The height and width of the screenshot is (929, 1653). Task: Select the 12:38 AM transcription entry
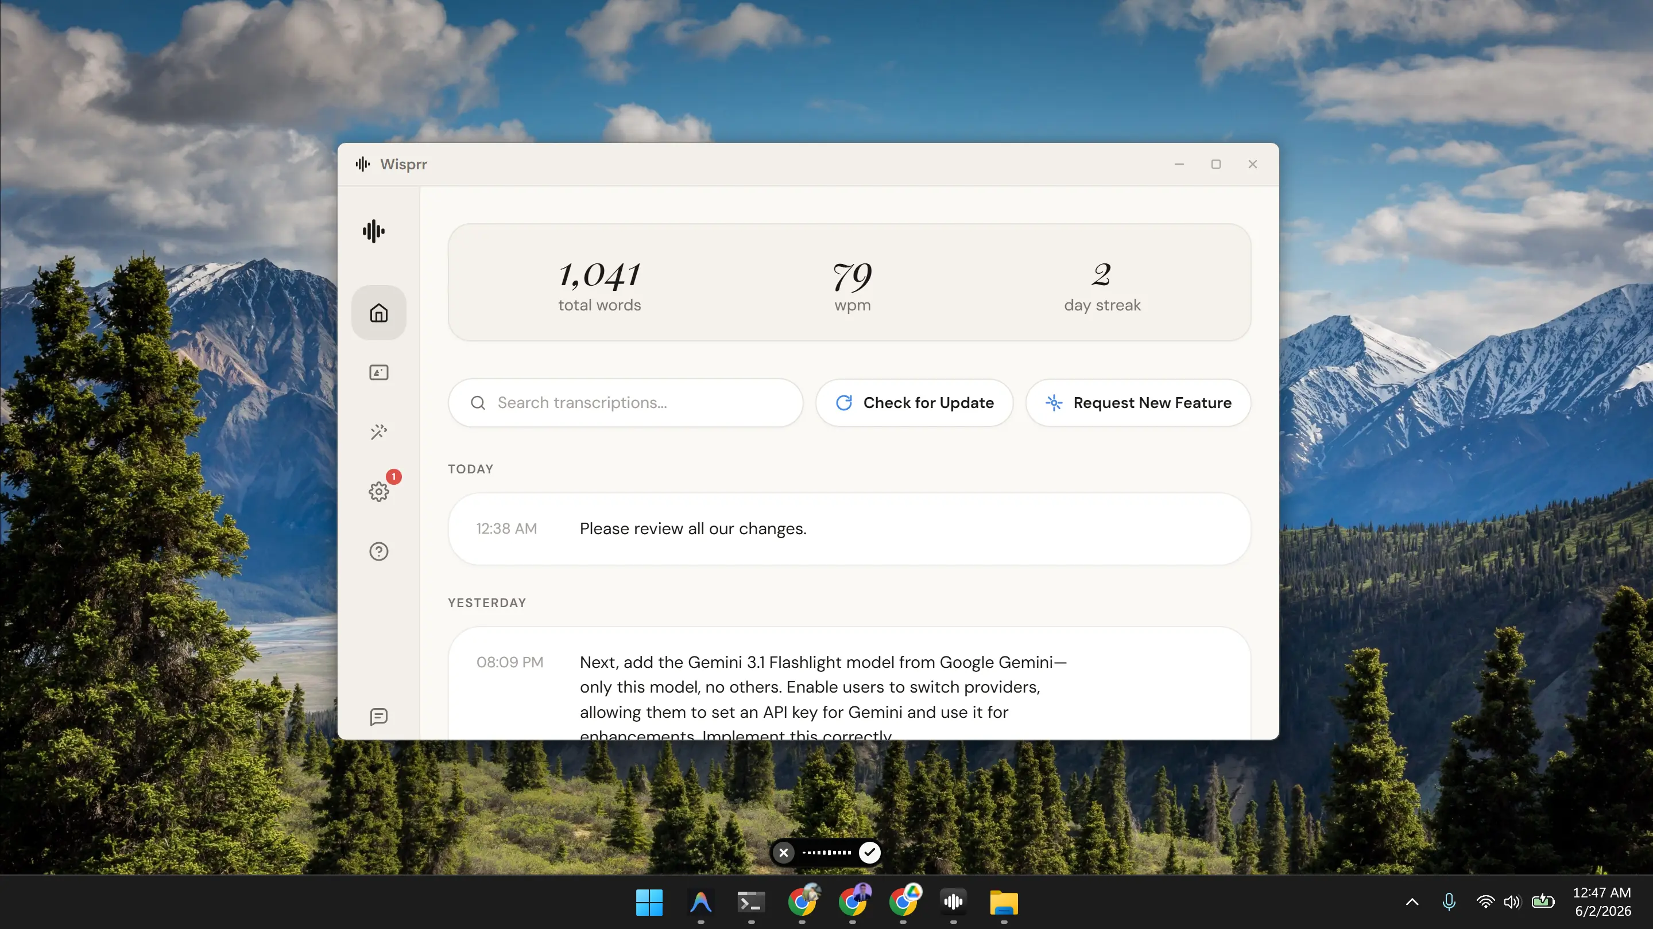click(x=850, y=529)
